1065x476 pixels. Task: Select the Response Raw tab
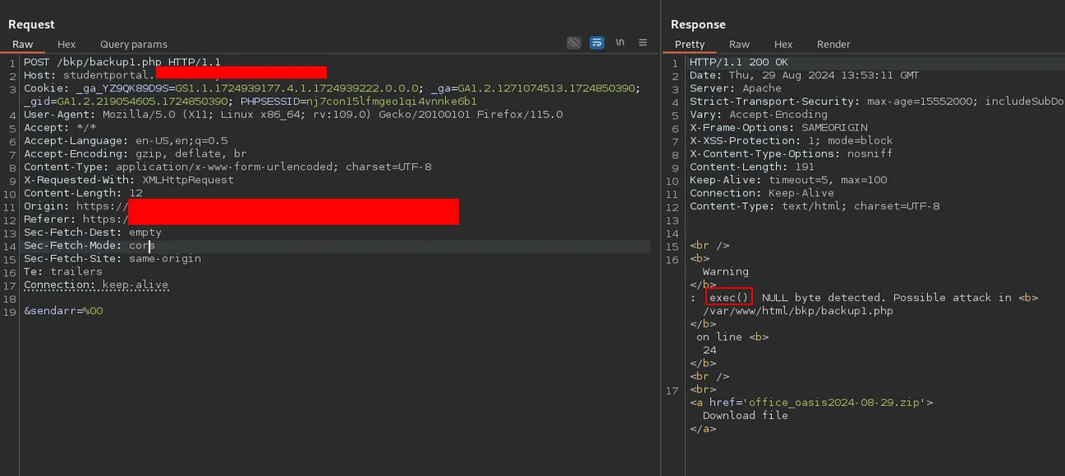coord(740,45)
